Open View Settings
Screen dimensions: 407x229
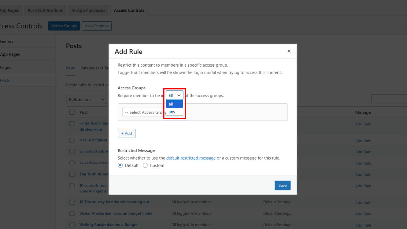[x=97, y=26]
